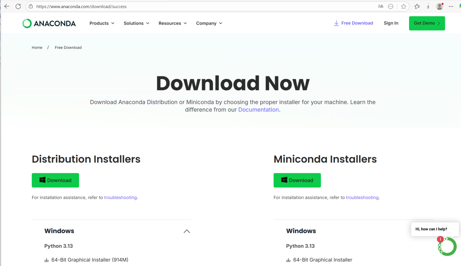
Task: Click download icon for Miniconda 64-Bit Graphical Installer
Action: (x=288, y=260)
